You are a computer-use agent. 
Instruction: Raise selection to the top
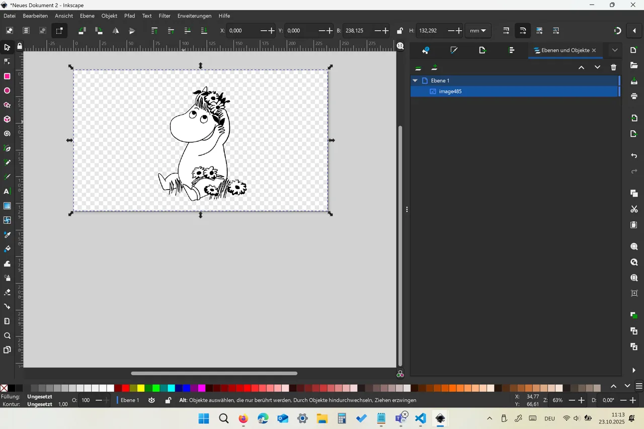(x=154, y=31)
